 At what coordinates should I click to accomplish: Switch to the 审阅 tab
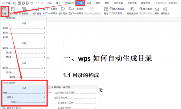point(89,3)
